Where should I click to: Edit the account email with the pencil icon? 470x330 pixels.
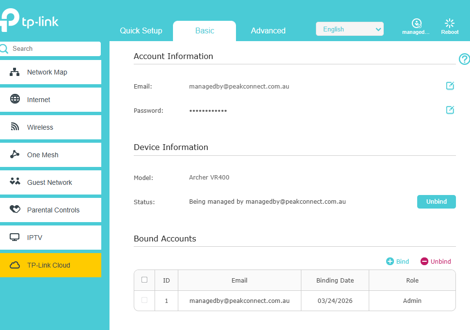tap(450, 86)
